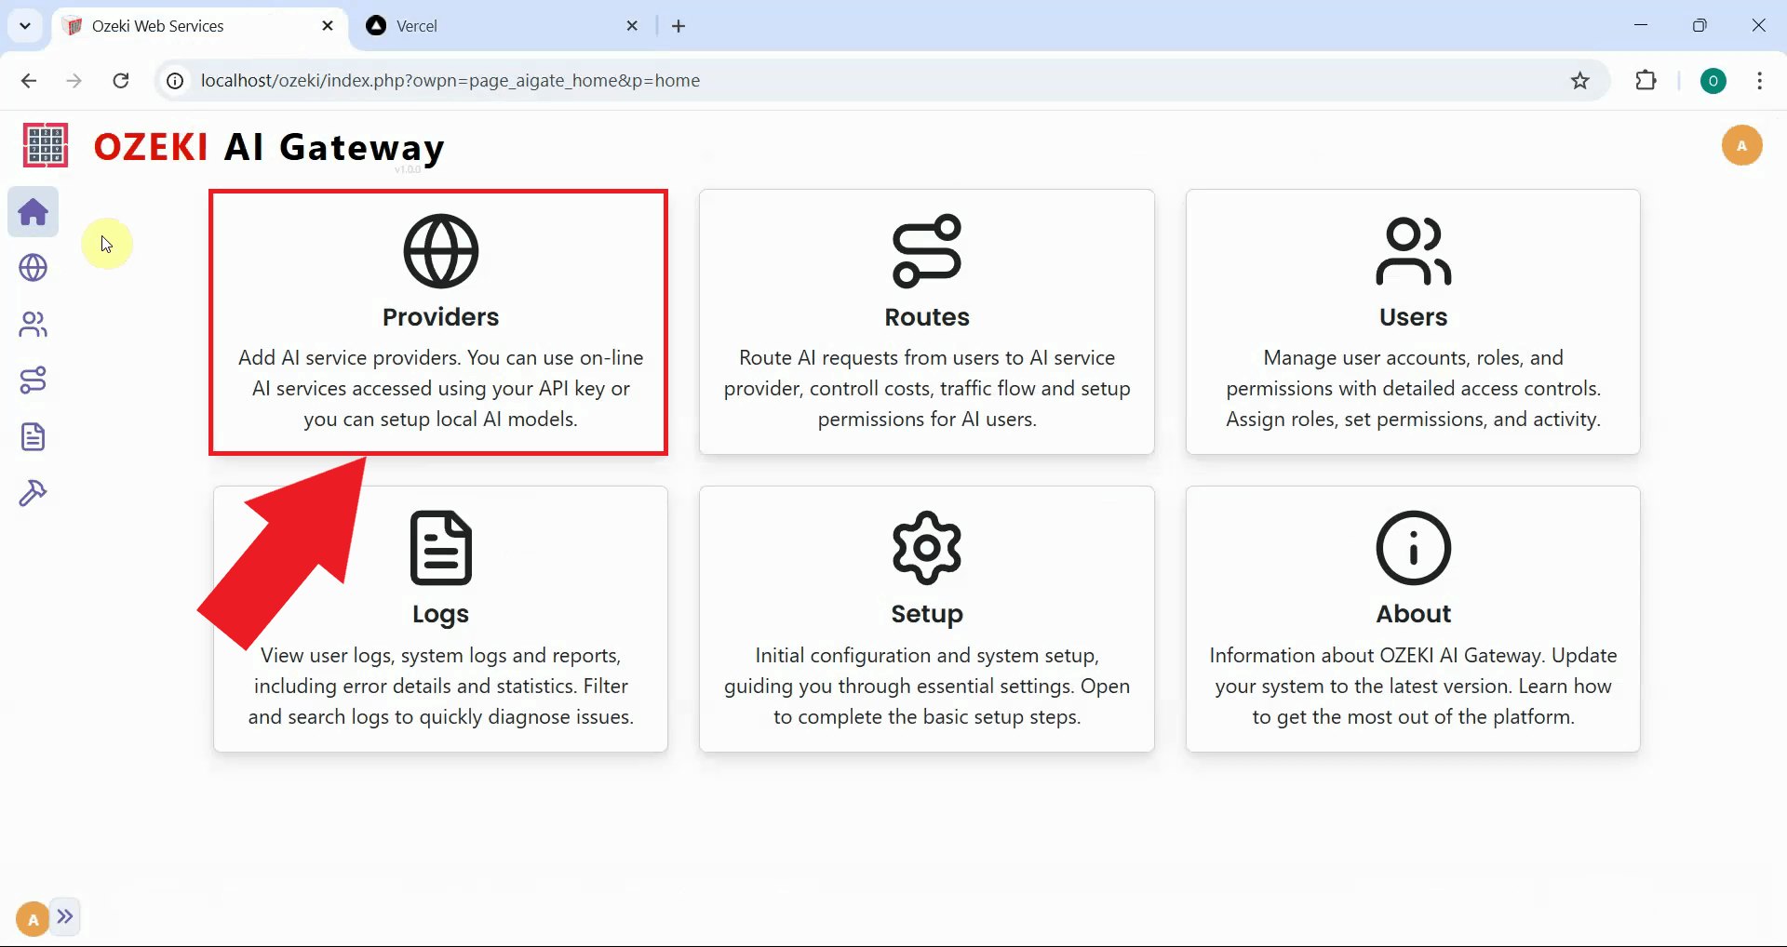Screen dimensions: 1787x947
Task: Select the Routes icon in the sidebar
Action: [x=33, y=380]
